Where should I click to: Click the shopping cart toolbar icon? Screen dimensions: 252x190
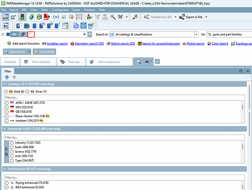[13, 17]
